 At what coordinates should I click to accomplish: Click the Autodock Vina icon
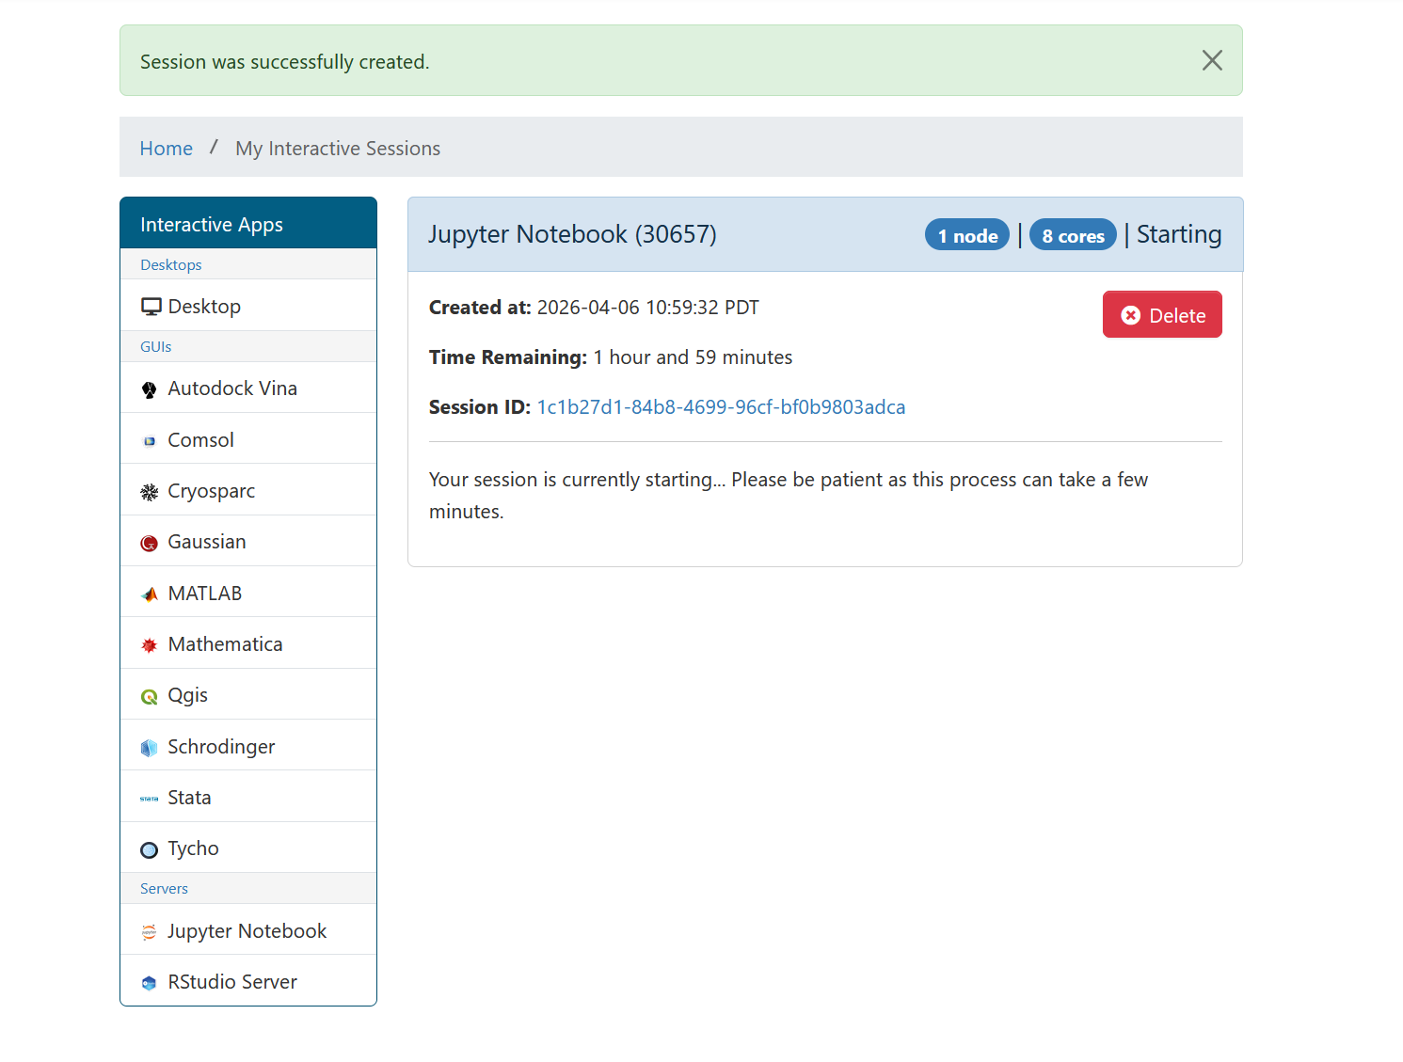[x=149, y=389]
